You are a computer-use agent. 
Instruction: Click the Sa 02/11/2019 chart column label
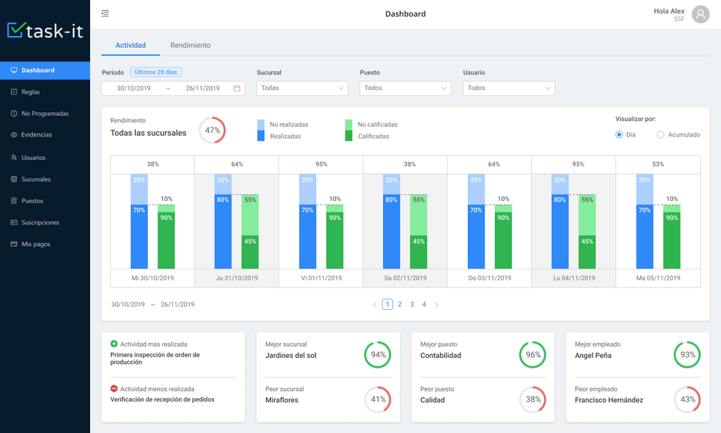click(406, 278)
